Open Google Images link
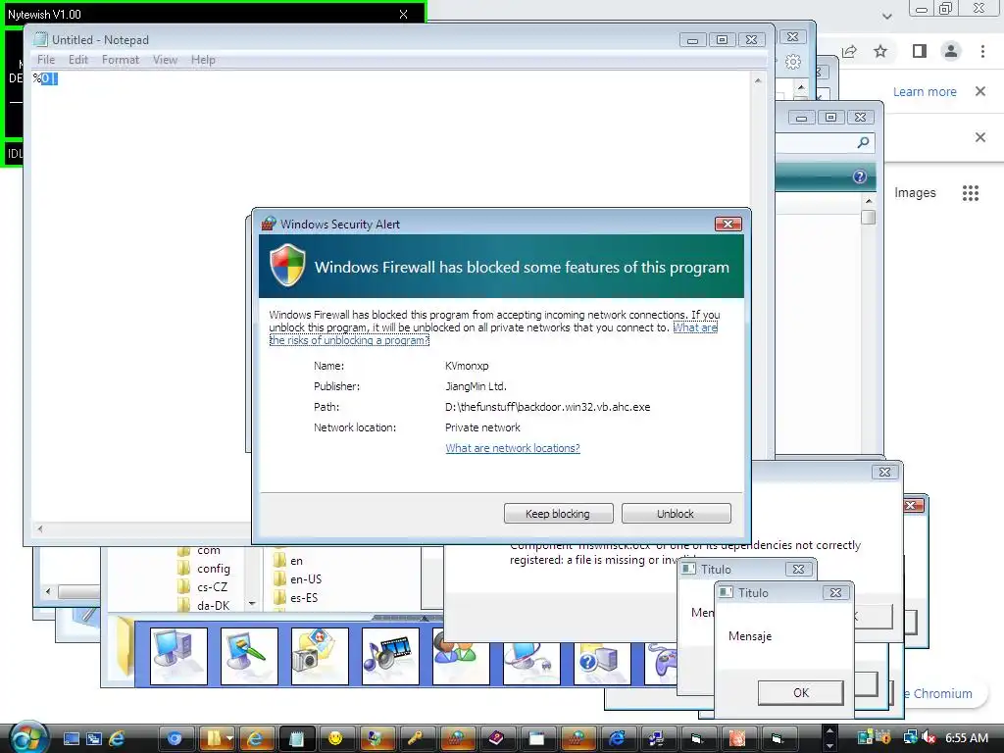1004x753 pixels. [x=915, y=193]
